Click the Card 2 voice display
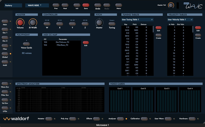 tap(143, 100)
